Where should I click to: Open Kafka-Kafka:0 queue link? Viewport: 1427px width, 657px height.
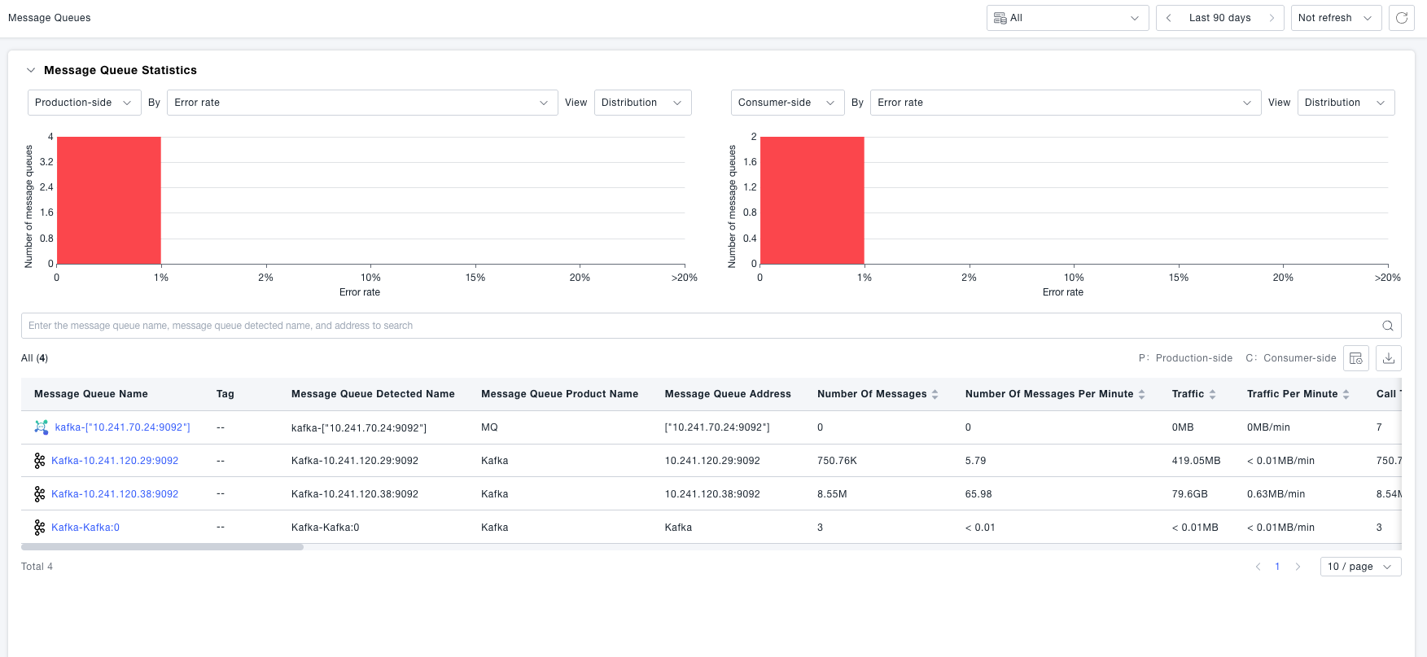point(85,528)
